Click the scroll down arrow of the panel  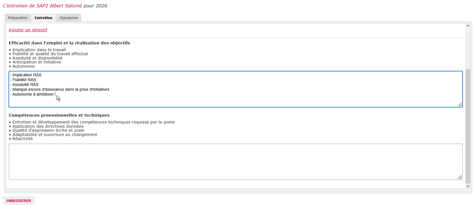pyautogui.click(x=468, y=186)
